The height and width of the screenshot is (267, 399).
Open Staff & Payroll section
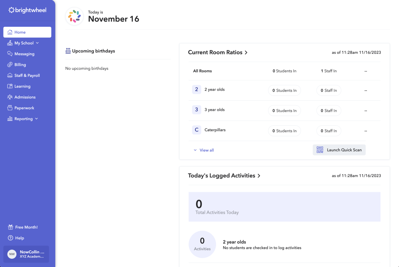(x=10, y=75)
